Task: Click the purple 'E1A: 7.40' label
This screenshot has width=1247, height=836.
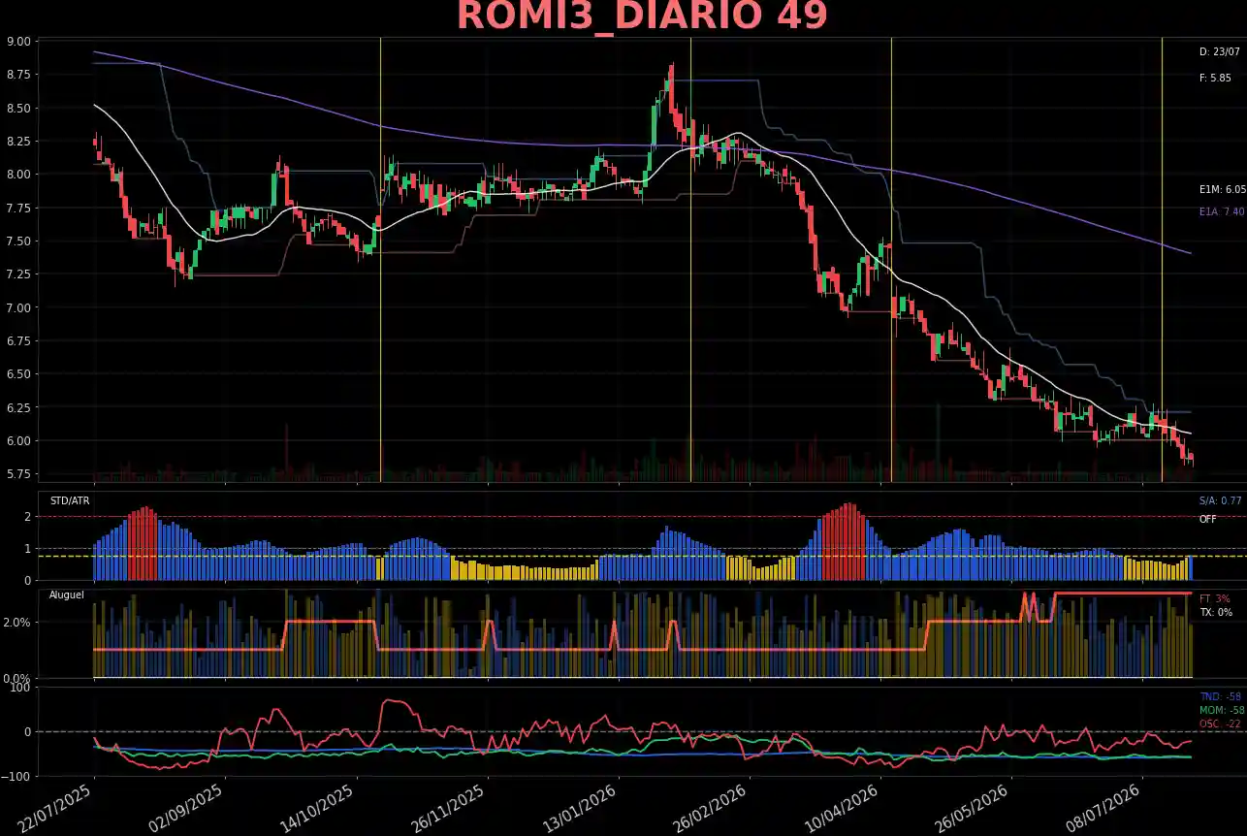Action: click(x=1222, y=211)
